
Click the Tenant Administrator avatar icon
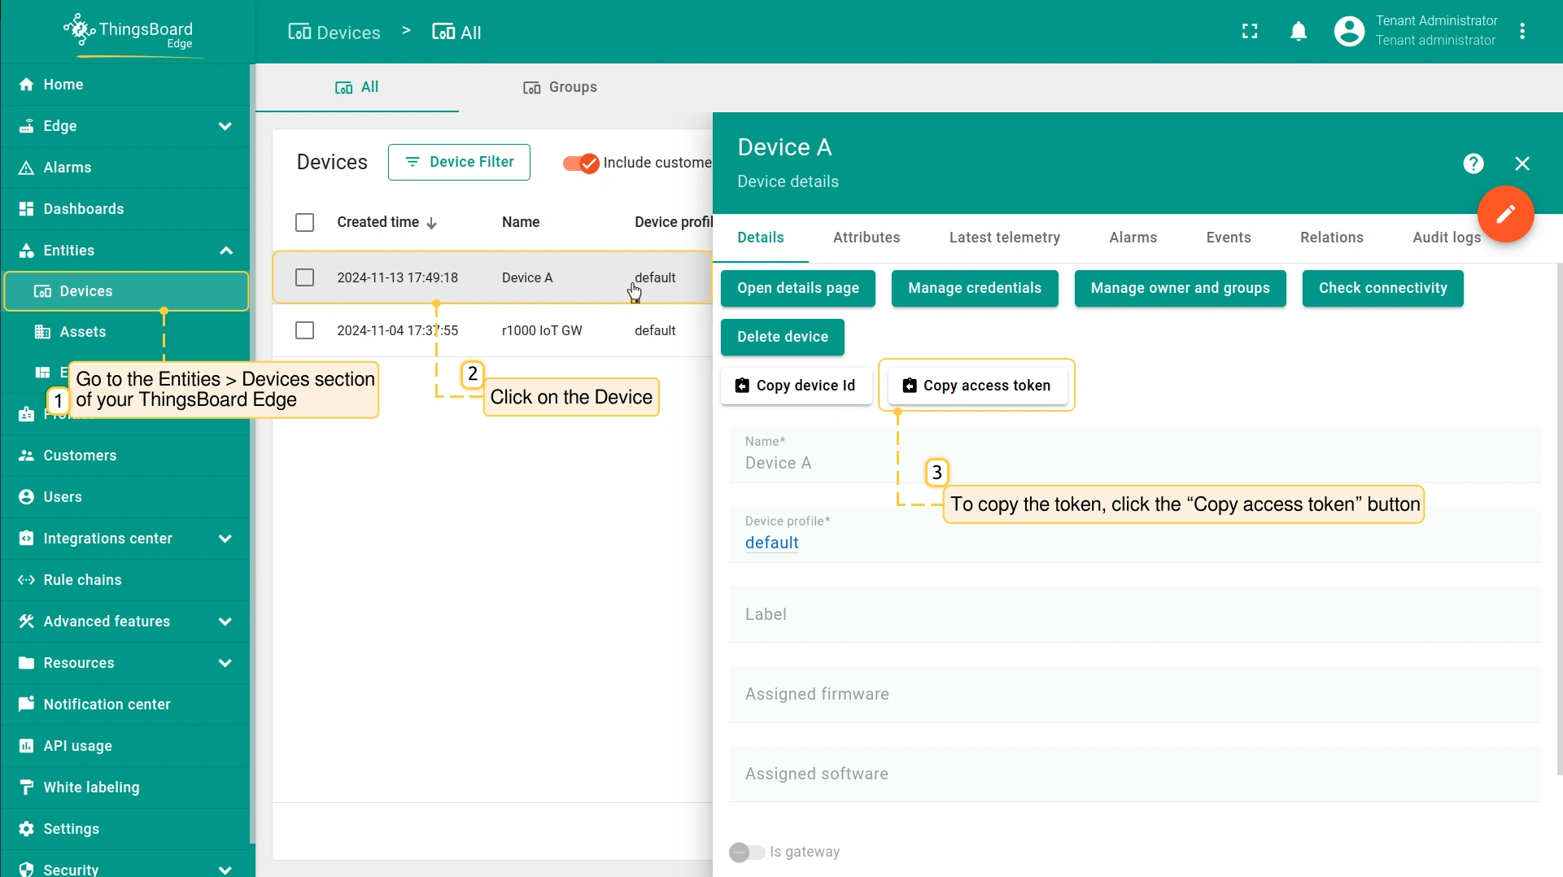tap(1348, 32)
